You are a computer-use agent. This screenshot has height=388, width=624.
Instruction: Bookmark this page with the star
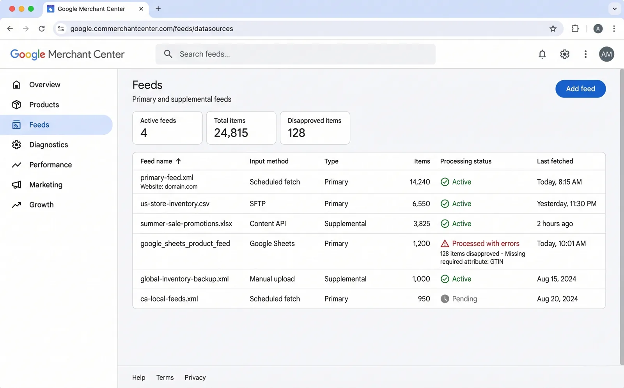pos(553,28)
